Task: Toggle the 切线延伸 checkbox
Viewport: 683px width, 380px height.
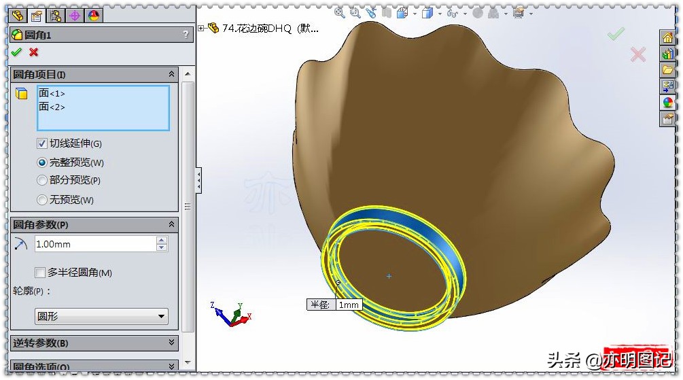Action: coord(42,143)
